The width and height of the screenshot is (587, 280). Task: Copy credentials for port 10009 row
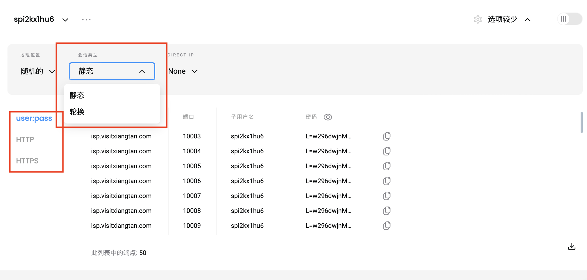(387, 226)
